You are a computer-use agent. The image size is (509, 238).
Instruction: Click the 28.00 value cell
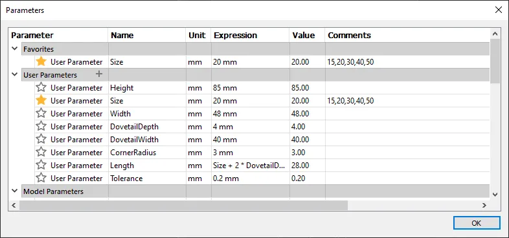[307, 166]
